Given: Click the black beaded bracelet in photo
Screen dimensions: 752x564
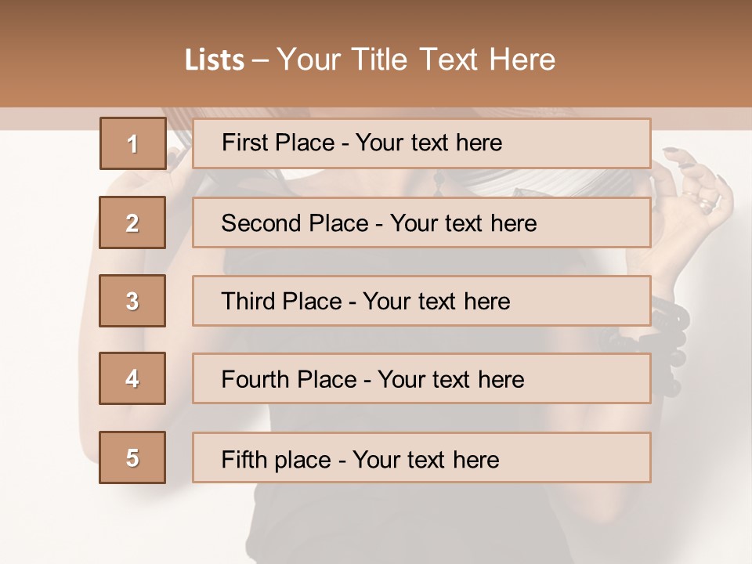Looking at the screenshot, I should (x=672, y=323).
